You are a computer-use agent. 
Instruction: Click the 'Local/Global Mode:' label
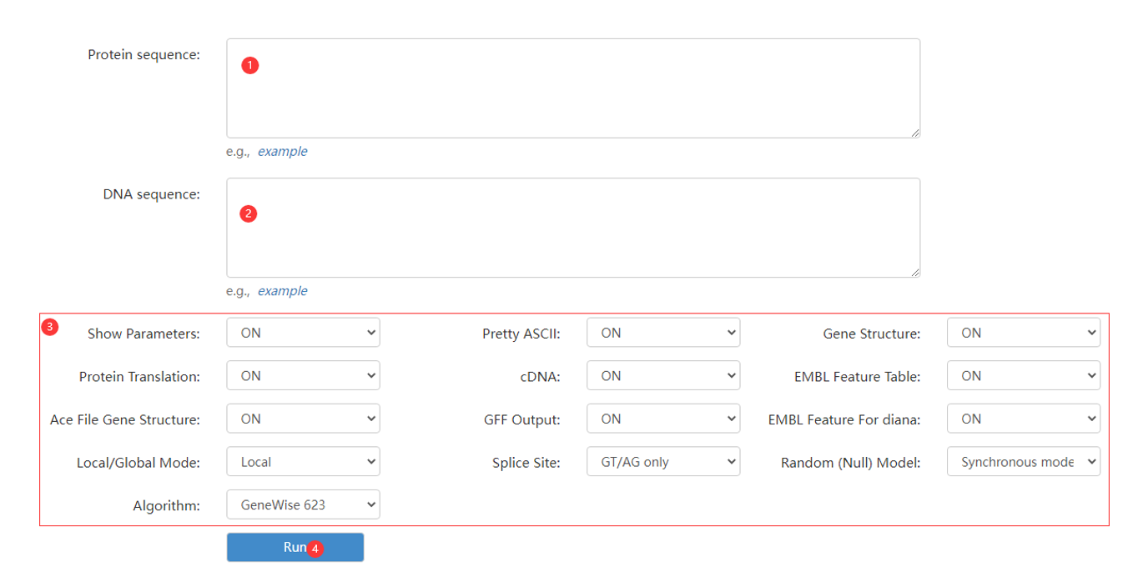[138, 463]
